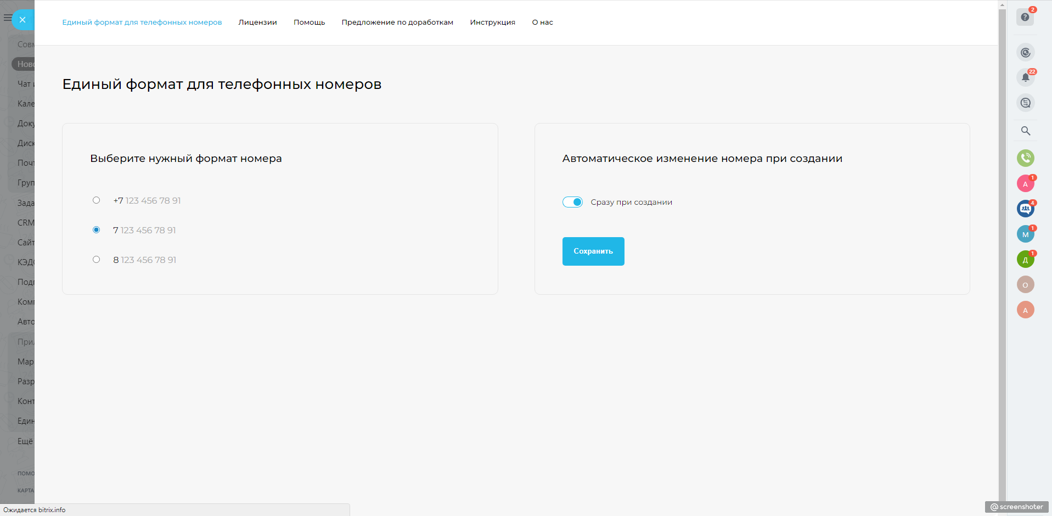
Task: Toggle the Сразу при создании switch
Action: click(x=572, y=202)
